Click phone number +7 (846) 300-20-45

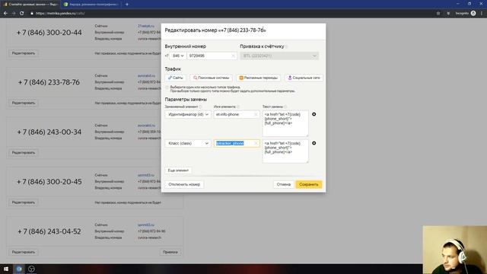pyautogui.click(x=49, y=182)
